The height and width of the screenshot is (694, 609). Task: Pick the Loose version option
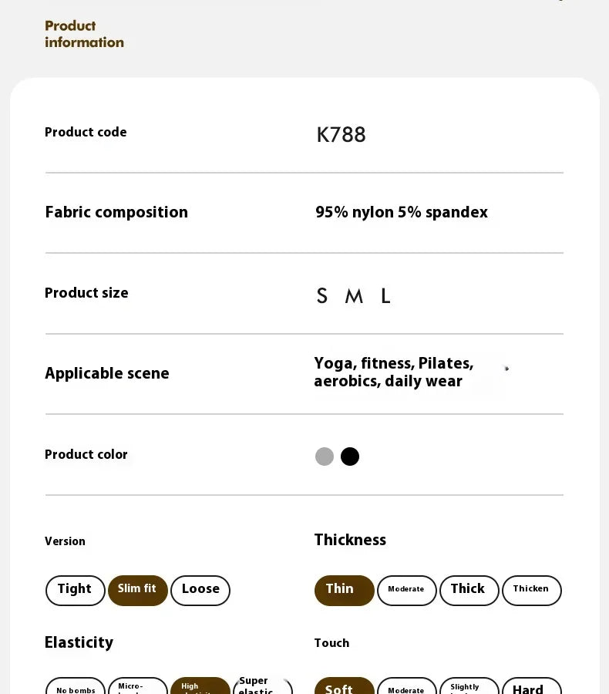tap(200, 591)
